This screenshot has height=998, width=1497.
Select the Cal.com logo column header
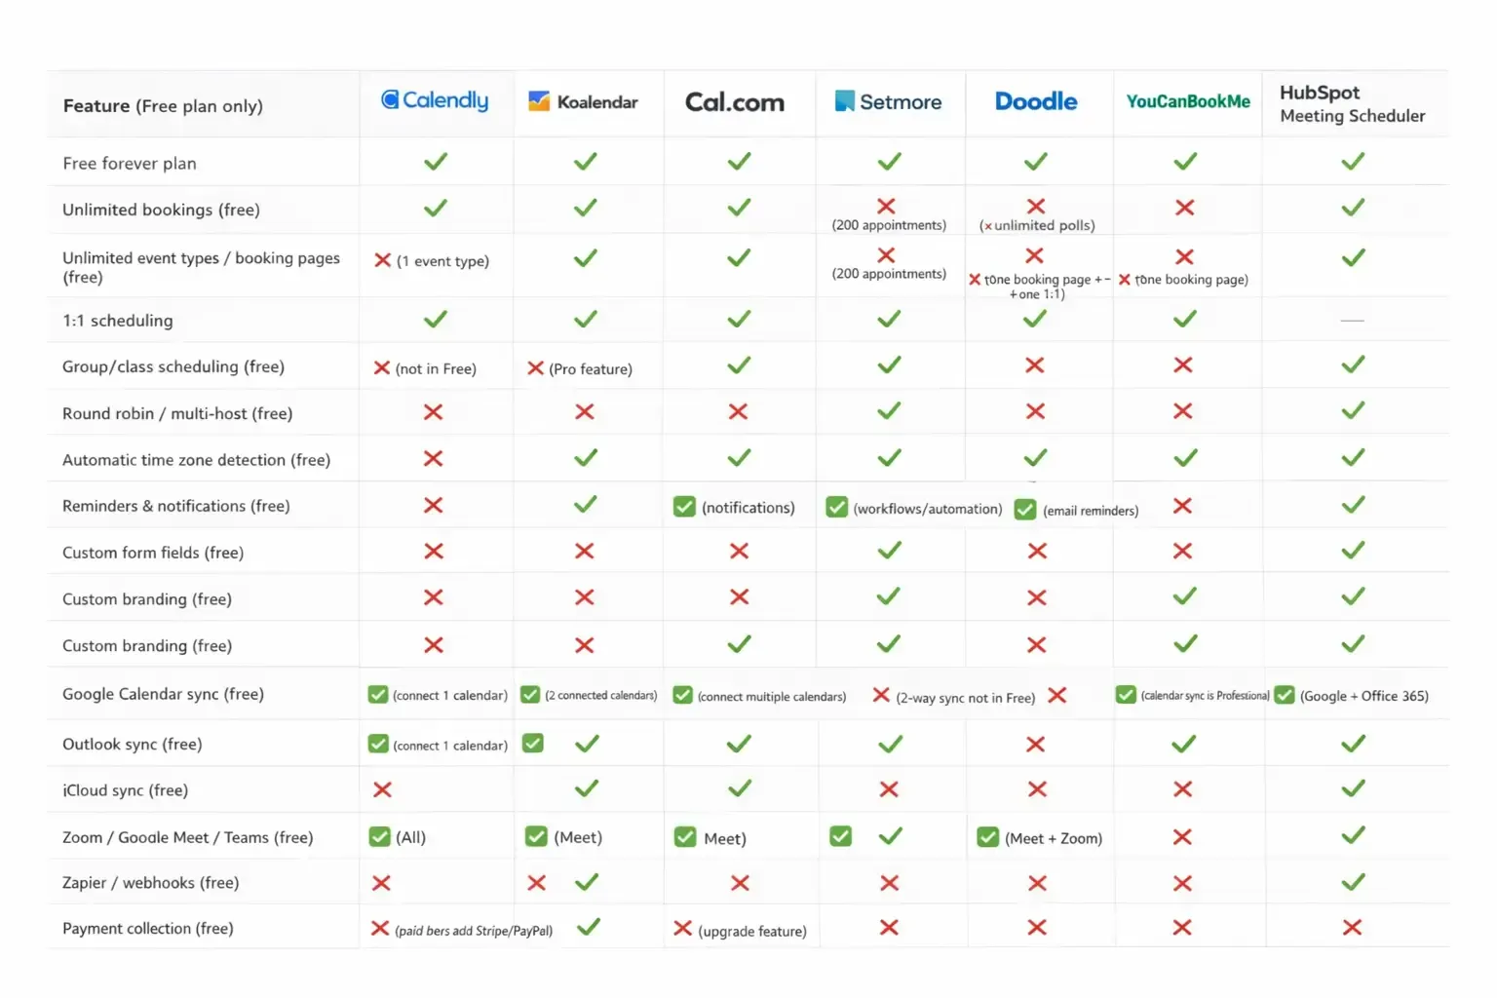click(x=735, y=102)
